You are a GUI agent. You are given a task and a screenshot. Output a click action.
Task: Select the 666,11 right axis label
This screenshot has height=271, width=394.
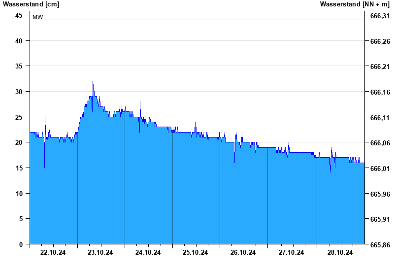tap(379, 118)
